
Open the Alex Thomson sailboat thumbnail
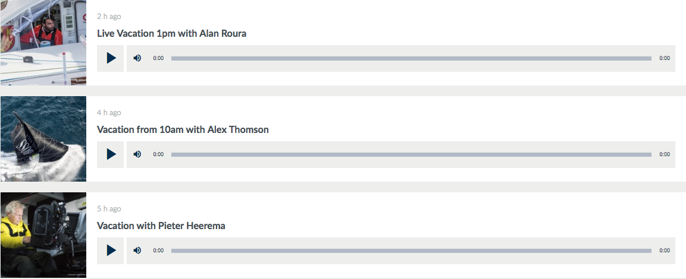pos(43,139)
